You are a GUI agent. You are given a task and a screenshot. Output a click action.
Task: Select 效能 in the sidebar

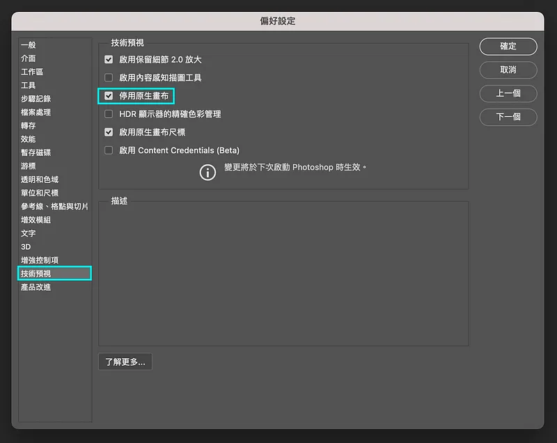tap(55, 139)
